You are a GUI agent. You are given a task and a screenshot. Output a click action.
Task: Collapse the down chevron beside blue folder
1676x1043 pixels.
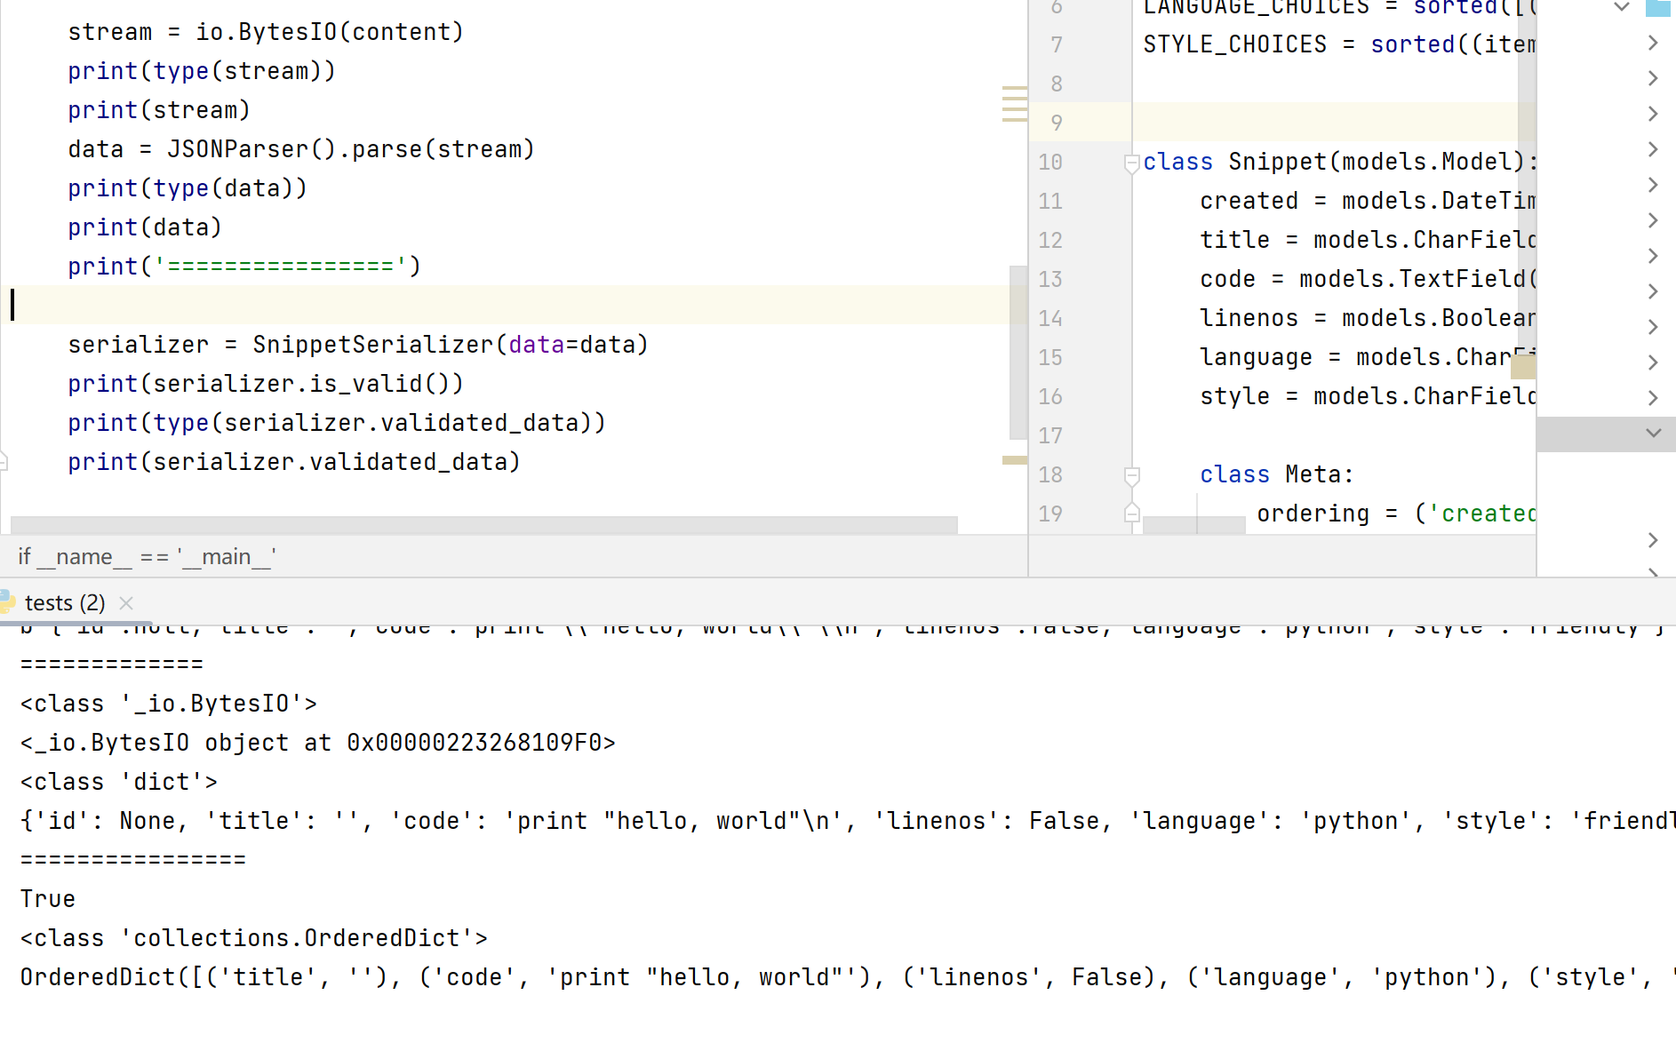(1622, 8)
